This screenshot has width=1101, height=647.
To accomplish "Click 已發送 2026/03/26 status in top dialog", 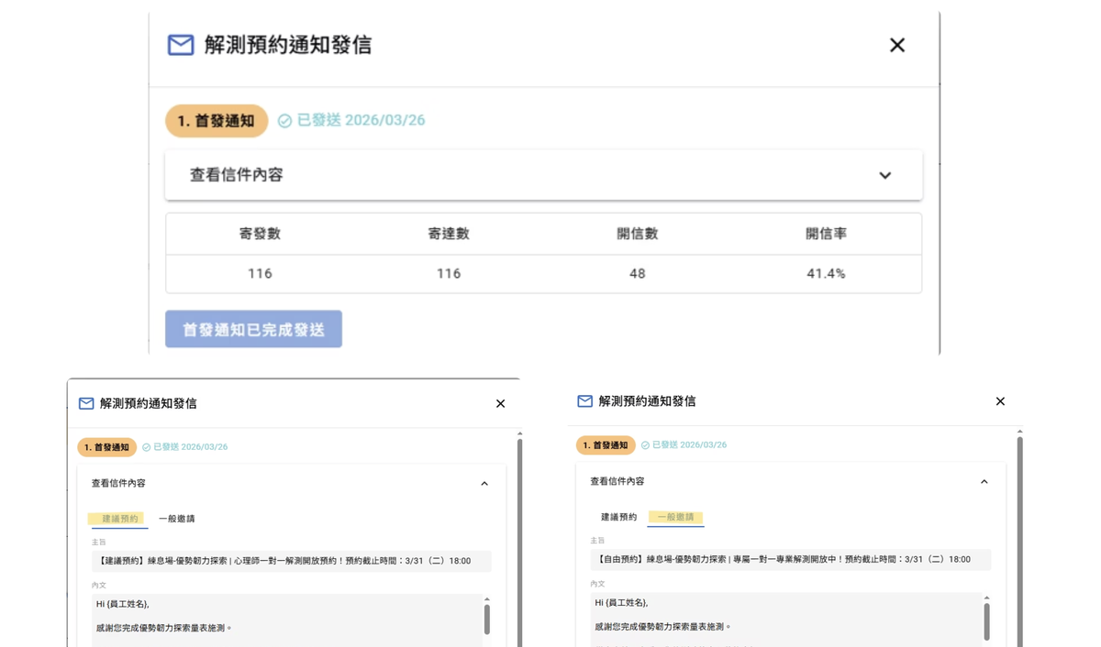I will click(361, 121).
